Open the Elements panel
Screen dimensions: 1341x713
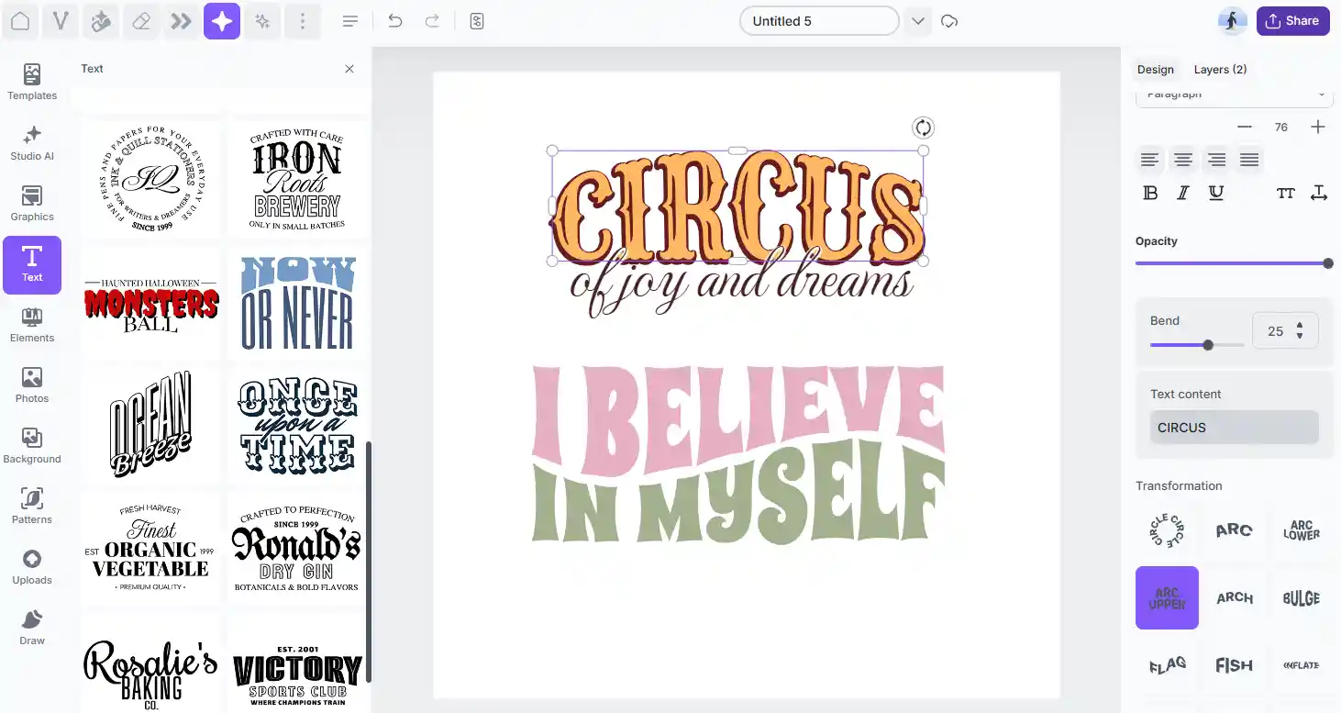coord(31,325)
